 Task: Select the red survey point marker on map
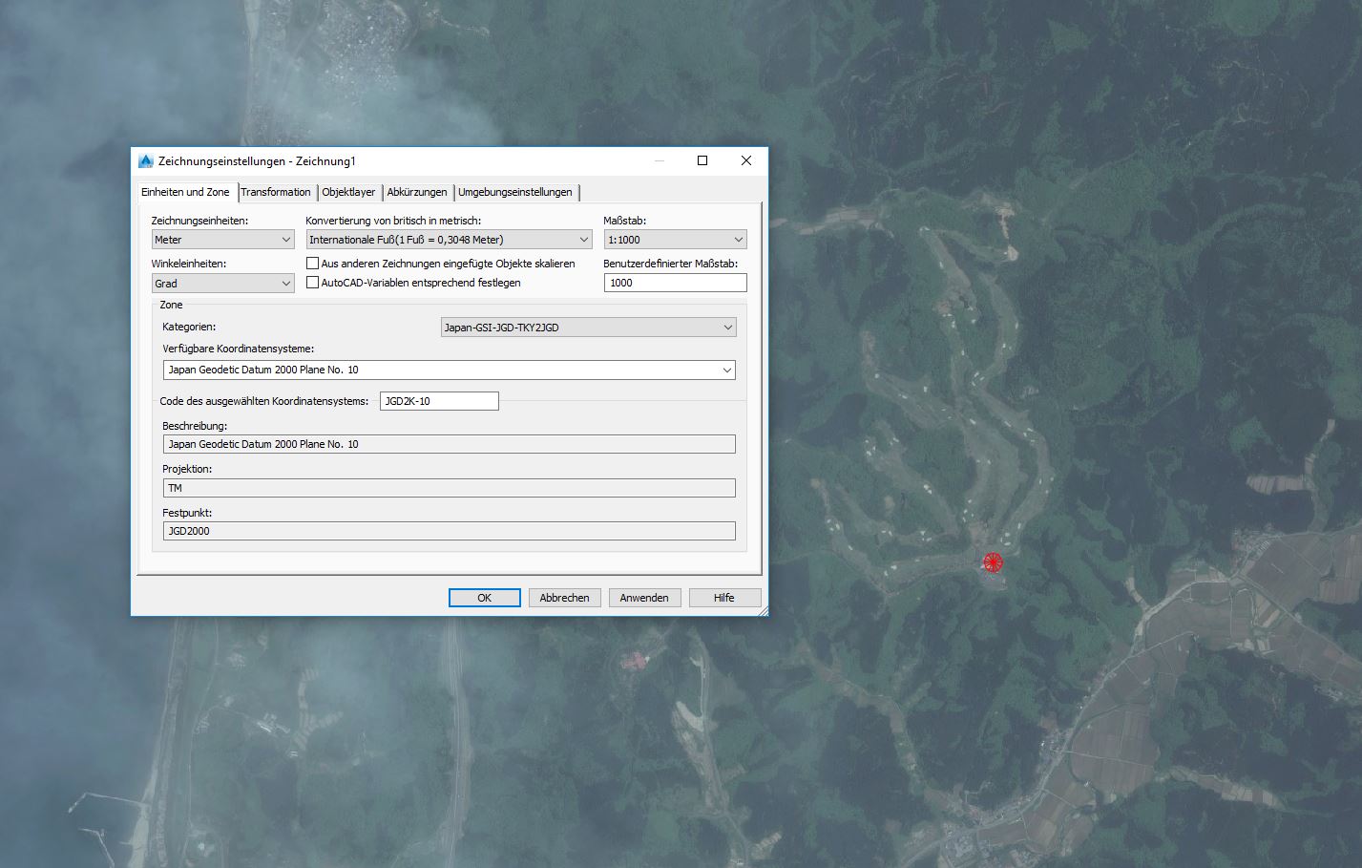(993, 562)
